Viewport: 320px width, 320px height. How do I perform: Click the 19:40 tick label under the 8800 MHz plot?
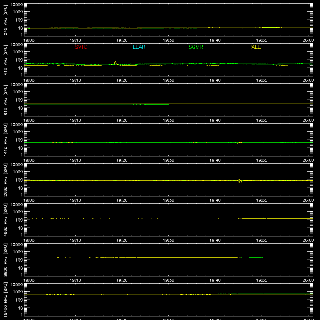point(215,280)
